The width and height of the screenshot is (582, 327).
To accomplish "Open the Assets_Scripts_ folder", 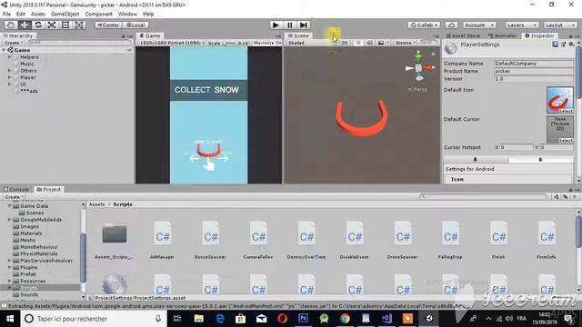I will 115,239.
